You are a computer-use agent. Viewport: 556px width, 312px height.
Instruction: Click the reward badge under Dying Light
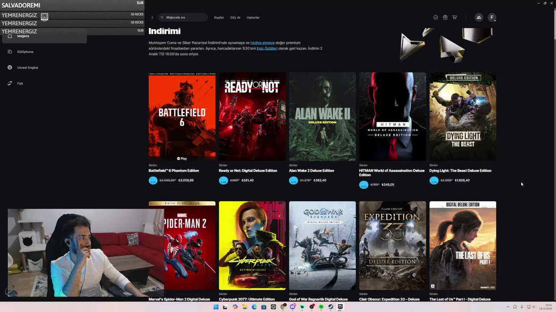pos(434,181)
